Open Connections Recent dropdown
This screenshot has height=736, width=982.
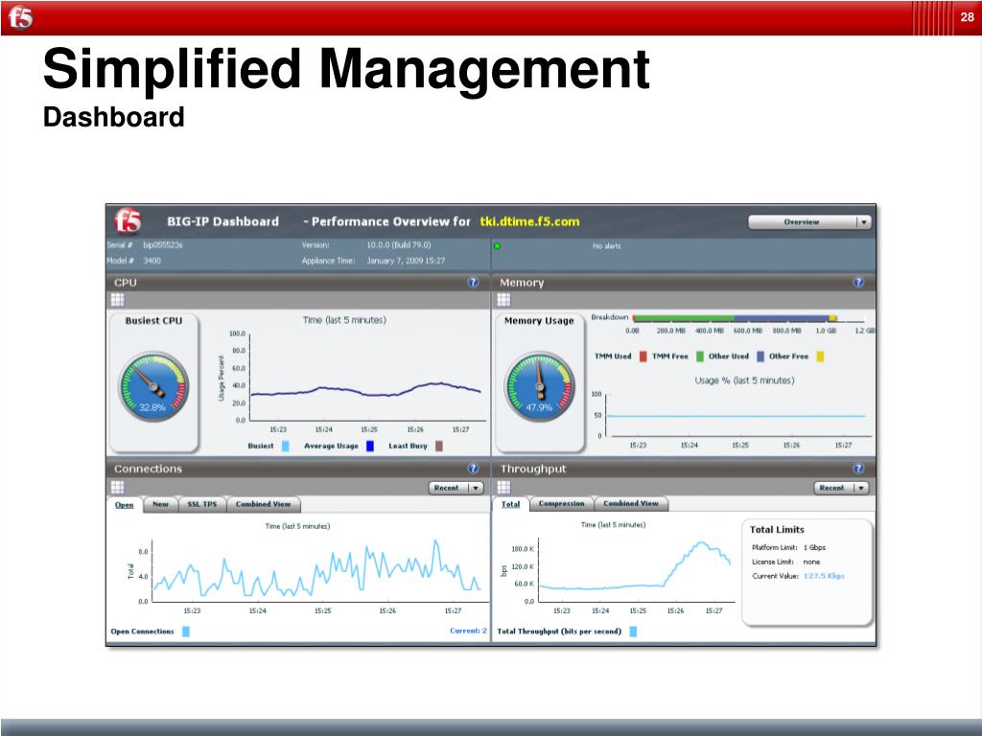pos(456,488)
